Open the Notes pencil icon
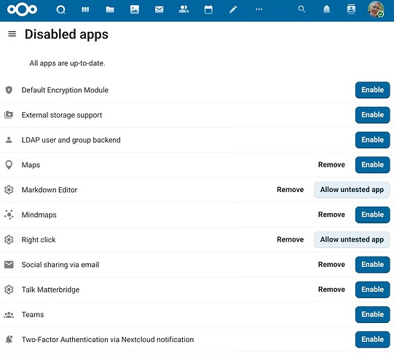This screenshot has width=394, height=363. 233,9
